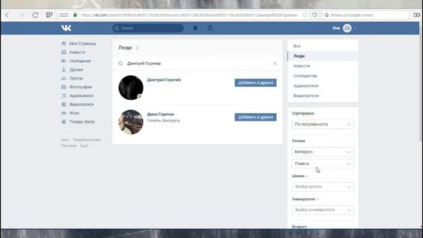Select the Люди search category
423x238 pixels.
[323, 56]
